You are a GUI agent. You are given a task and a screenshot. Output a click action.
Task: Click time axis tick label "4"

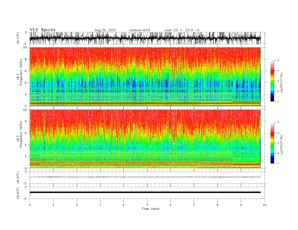click(123, 205)
